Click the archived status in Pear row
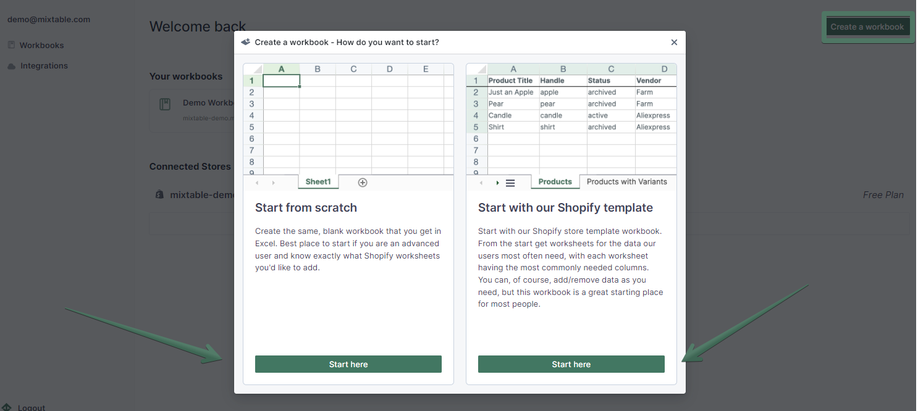 click(x=611, y=104)
